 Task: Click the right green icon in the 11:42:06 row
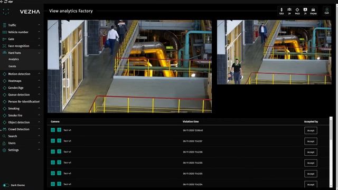59,151
